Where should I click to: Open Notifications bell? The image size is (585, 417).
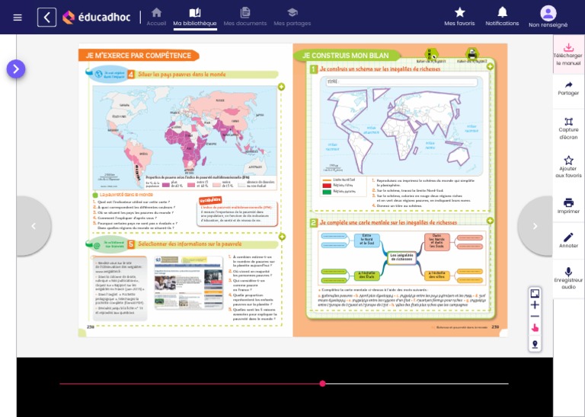coord(502,16)
